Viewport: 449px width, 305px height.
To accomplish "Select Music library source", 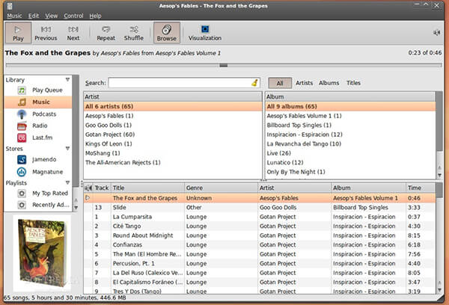I will [x=38, y=102].
